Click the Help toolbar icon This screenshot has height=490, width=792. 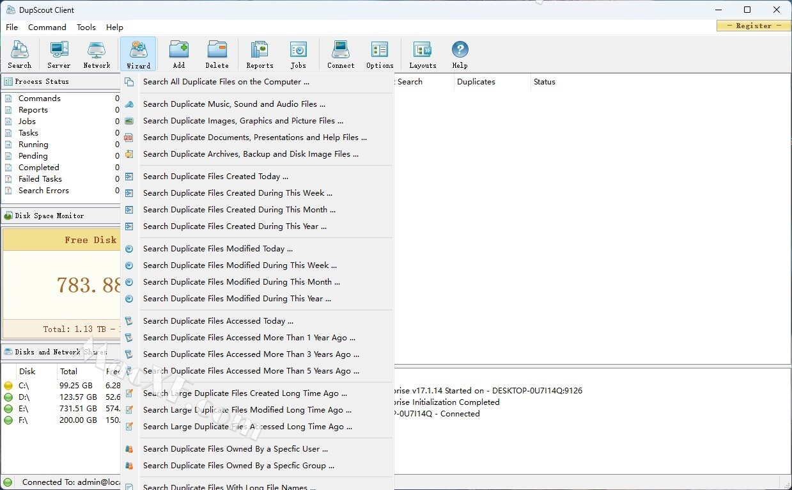pos(460,54)
